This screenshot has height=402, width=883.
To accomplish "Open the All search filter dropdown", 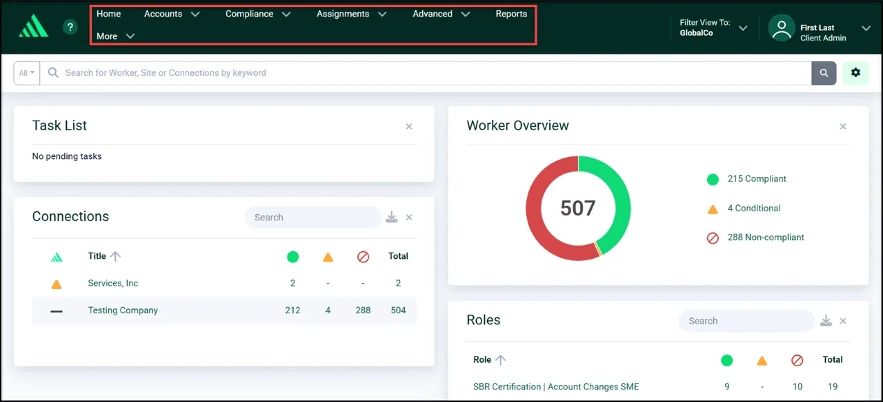I will click(27, 73).
